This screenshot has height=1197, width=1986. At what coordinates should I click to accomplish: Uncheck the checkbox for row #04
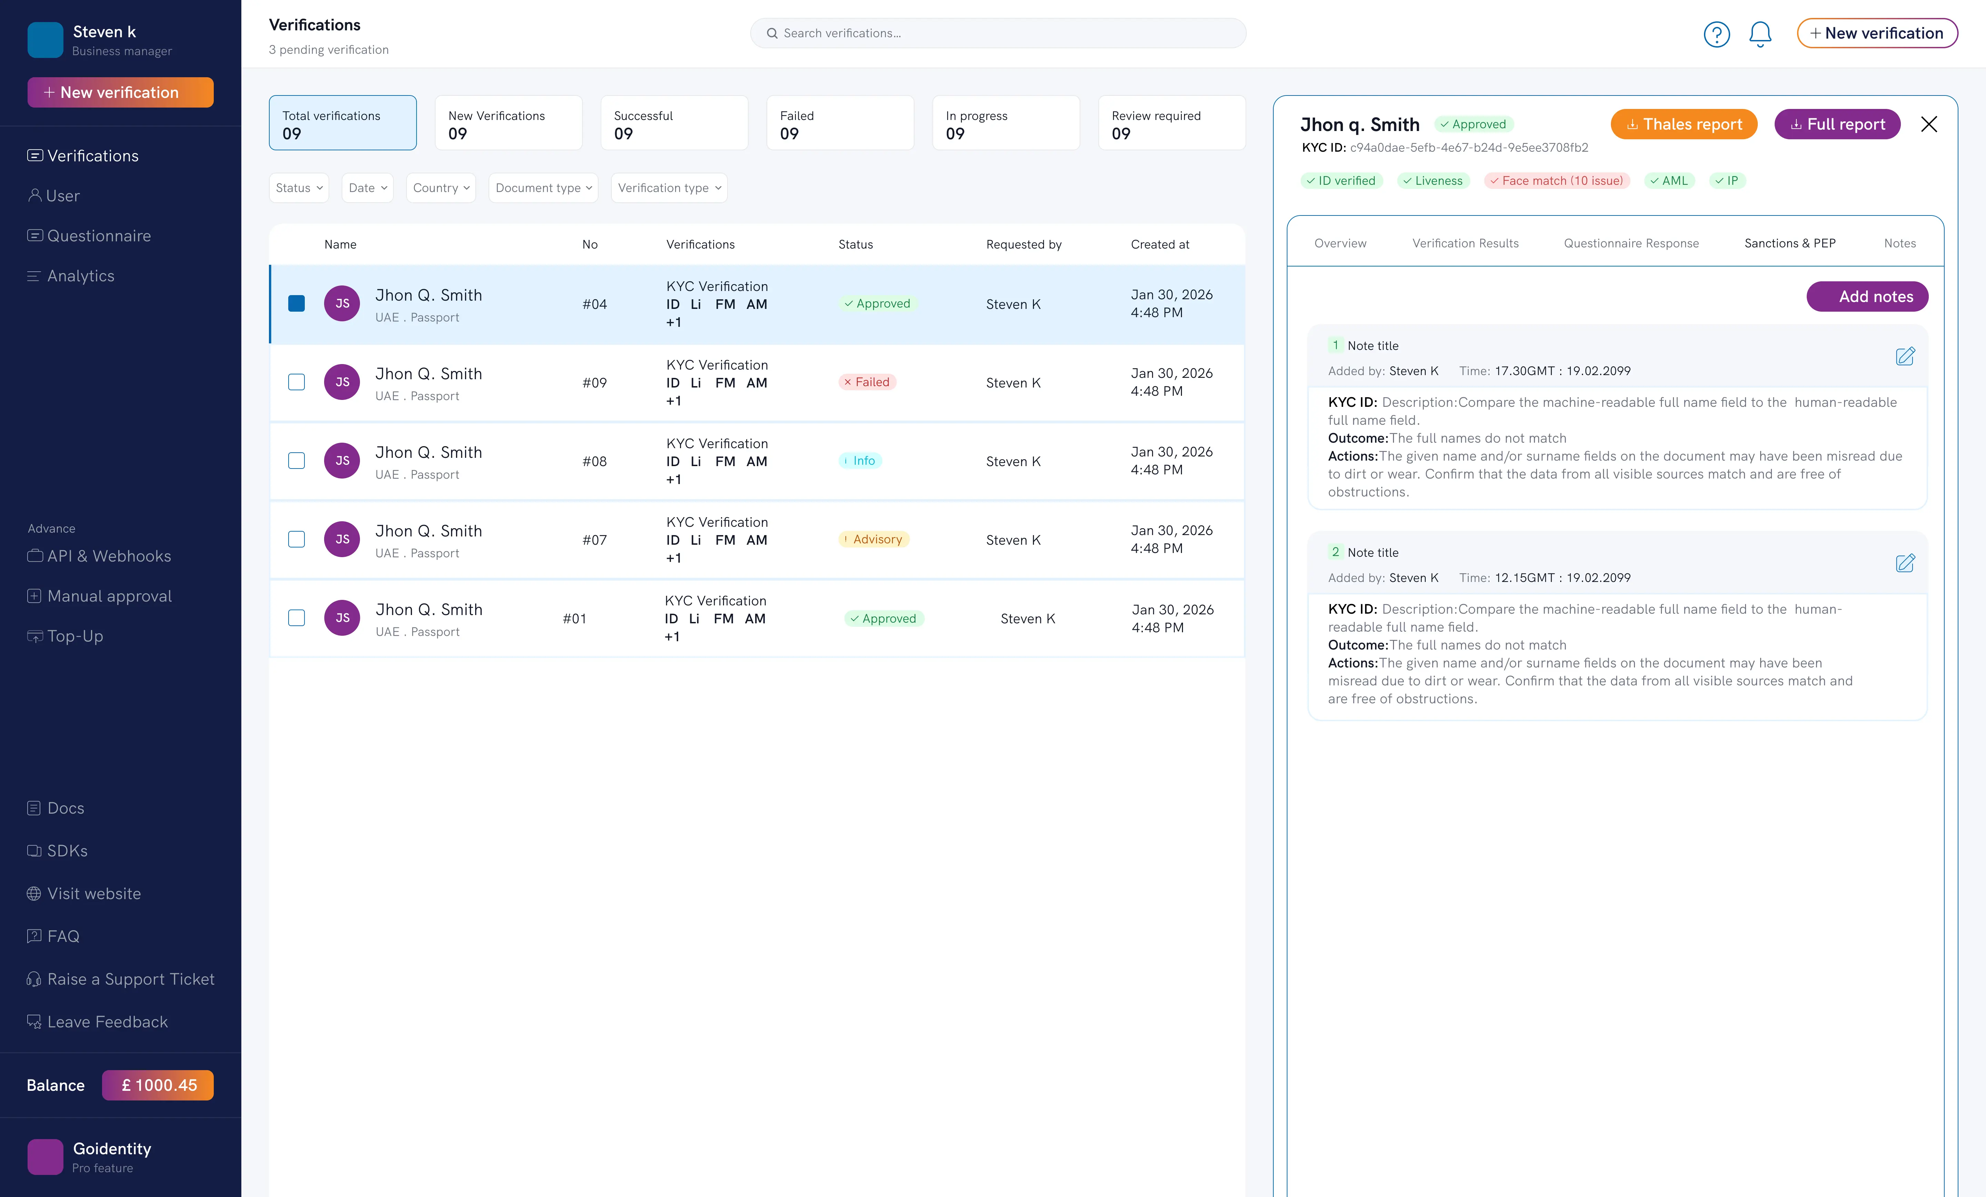pos(297,304)
